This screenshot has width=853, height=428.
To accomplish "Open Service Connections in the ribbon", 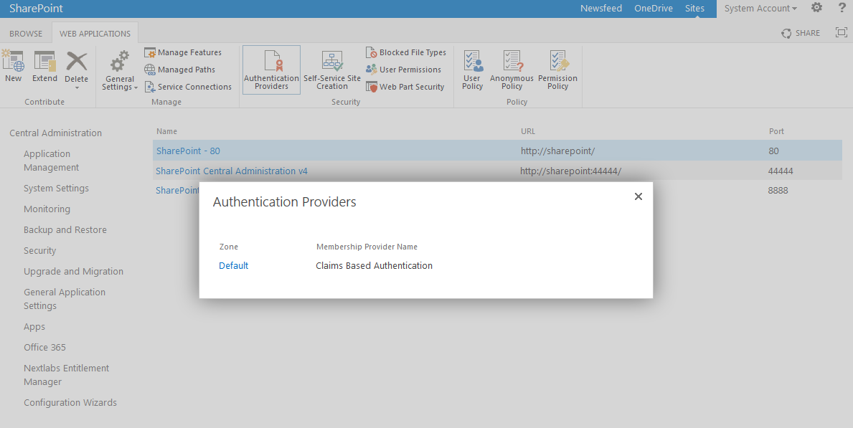I will (x=188, y=87).
